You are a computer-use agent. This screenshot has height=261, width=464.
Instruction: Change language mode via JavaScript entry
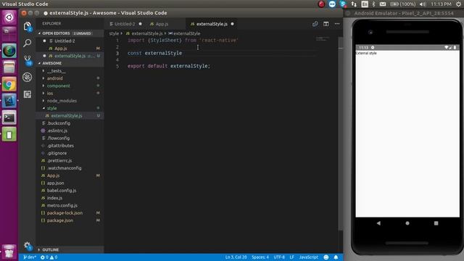[x=308, y=257]
